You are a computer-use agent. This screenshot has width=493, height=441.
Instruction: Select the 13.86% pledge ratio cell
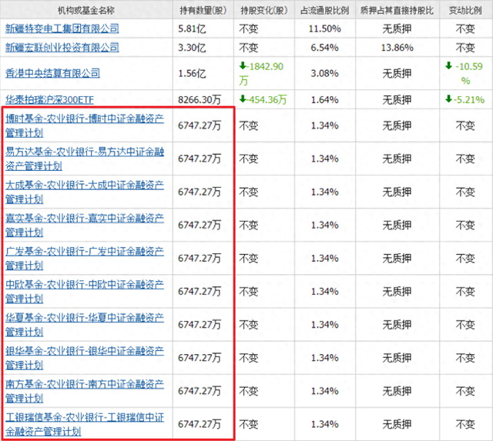click(x=397, y=48)
